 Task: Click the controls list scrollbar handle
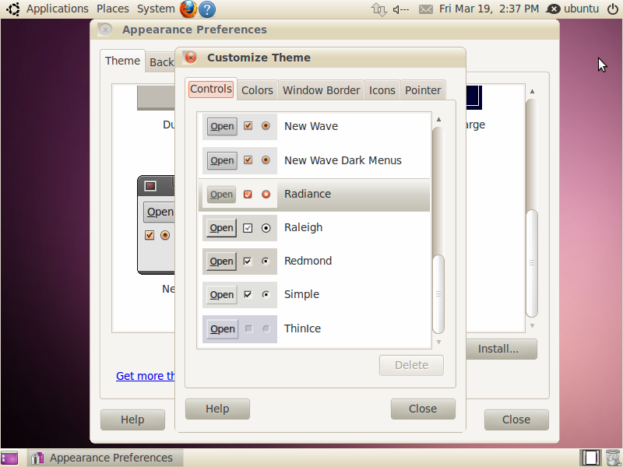point(438,294)
